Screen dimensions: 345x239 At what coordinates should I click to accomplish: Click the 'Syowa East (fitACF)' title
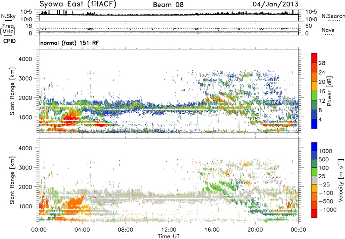pos(78,4)
